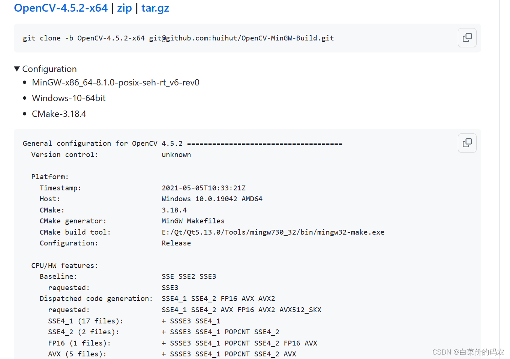Click the Windows-10-64bit list entry
This screenshot has width=510, height=359.
coord(68,98)
